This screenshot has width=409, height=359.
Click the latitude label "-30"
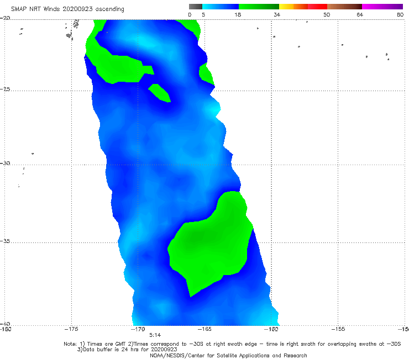point(5,163)
